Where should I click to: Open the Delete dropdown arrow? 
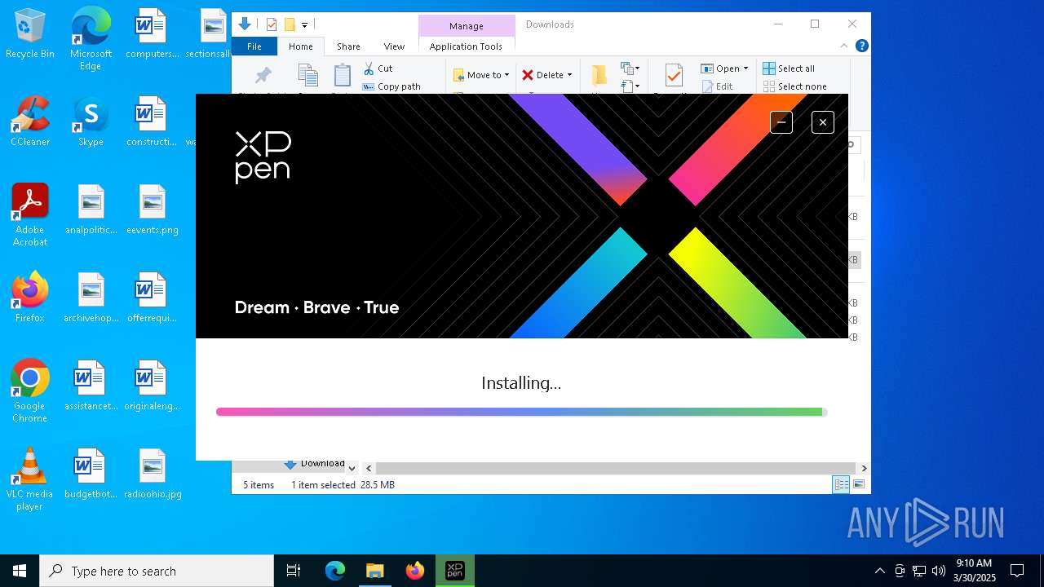(569, 75)
